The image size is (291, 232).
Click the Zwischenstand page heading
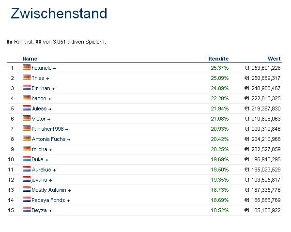[x=59, y=14]
